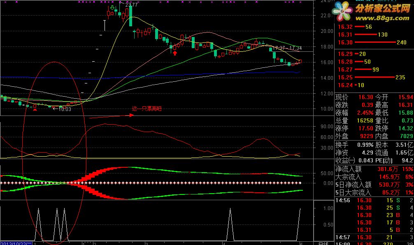414x245 pixels.
Task: Click the green down-arrow signal near the 23.77 high
Action: [x=112, y=8]
